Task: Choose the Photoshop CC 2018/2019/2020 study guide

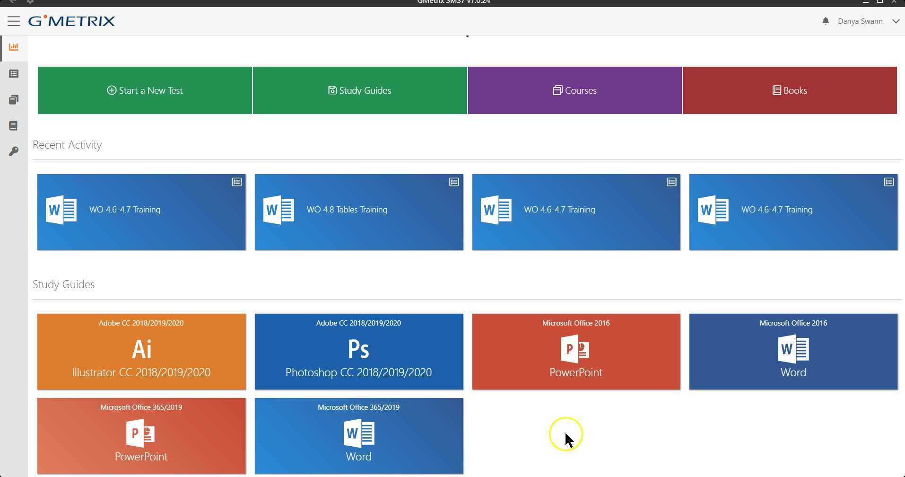Action: (359, 352)
